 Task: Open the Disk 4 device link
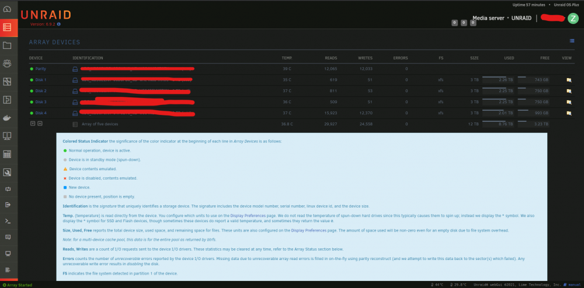pos(41,113)
